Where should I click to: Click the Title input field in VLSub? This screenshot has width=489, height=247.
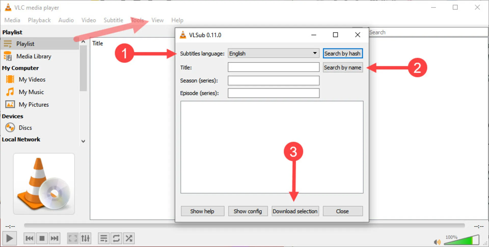tap(273, 67)
